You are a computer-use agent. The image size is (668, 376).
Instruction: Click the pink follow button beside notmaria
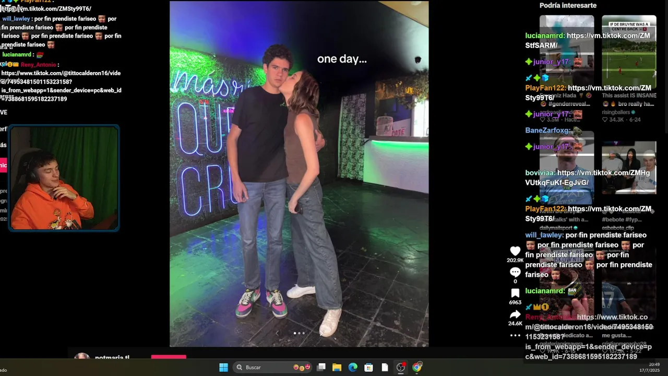pos(169,357)
